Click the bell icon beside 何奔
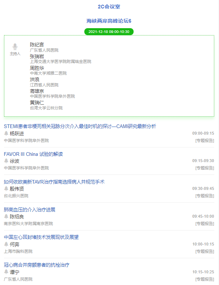The height and width of the screenshot is (285, 219). [x=6, y=244]
